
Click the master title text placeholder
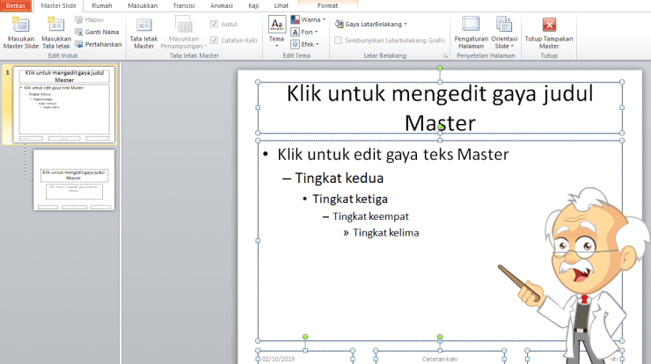(440, 108)
